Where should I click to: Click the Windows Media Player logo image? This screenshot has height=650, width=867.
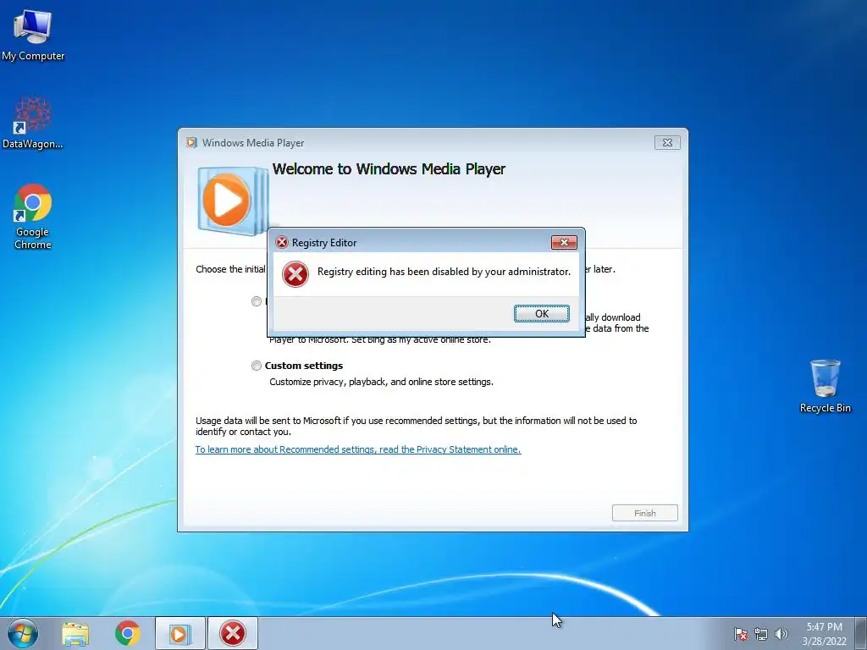pyautogui.click(x=233, y=201)
